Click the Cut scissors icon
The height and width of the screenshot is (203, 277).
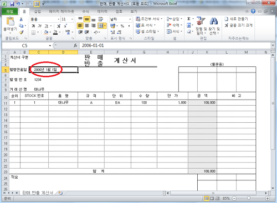(21, 19)
